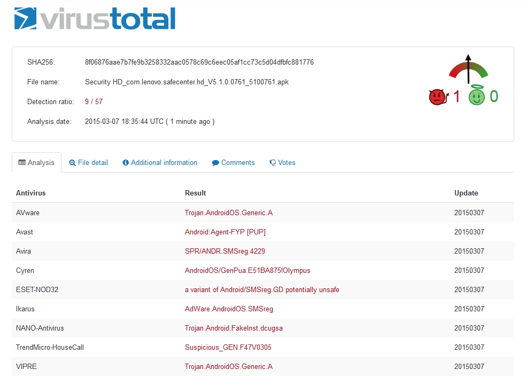Select the Analysis tab
Image resolution: width=526 pixels, height=377 pixels.
pyautogui.click(x=36, y=162)
